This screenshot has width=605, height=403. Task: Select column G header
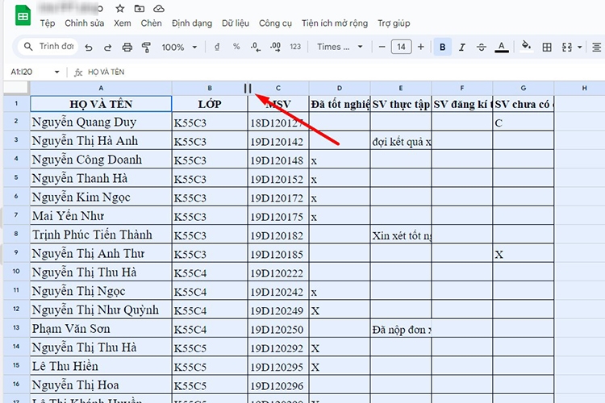(524, 88)
